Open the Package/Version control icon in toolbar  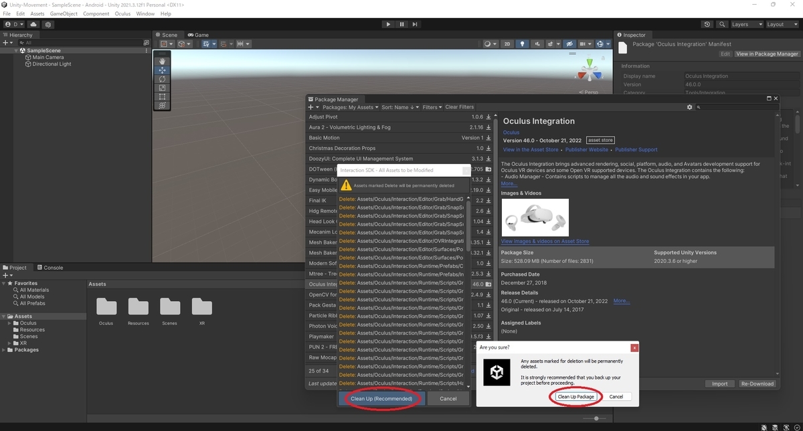48,24
